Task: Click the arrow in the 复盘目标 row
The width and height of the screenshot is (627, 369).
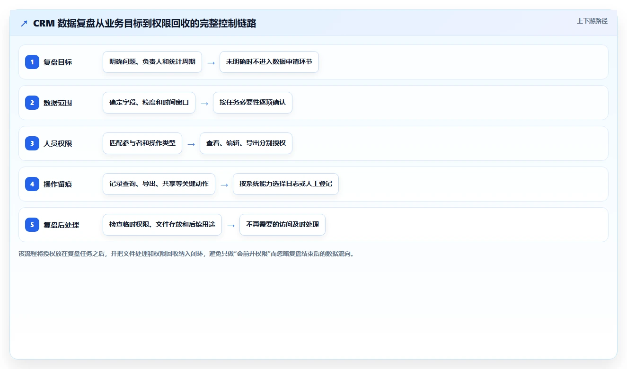Action: 211,62
